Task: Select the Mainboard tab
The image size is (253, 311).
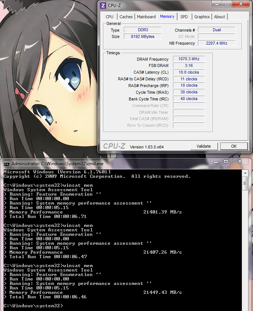Action: pos(146,17)
